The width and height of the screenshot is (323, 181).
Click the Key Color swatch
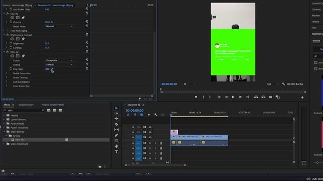(x=47, y=69)
